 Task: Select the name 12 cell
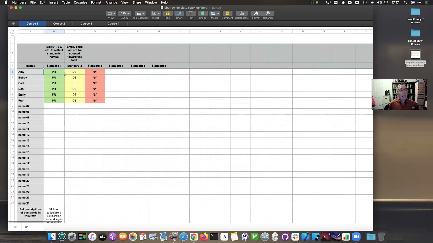(30, 135)
